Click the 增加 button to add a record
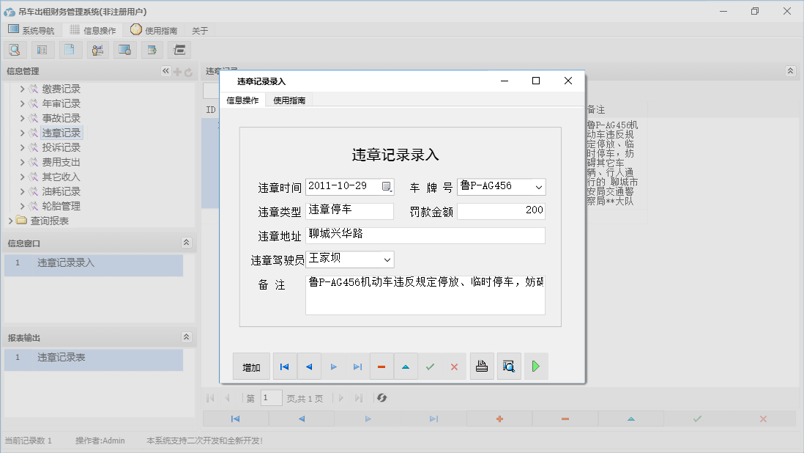The image size is (804, 453). pos(251,366)
